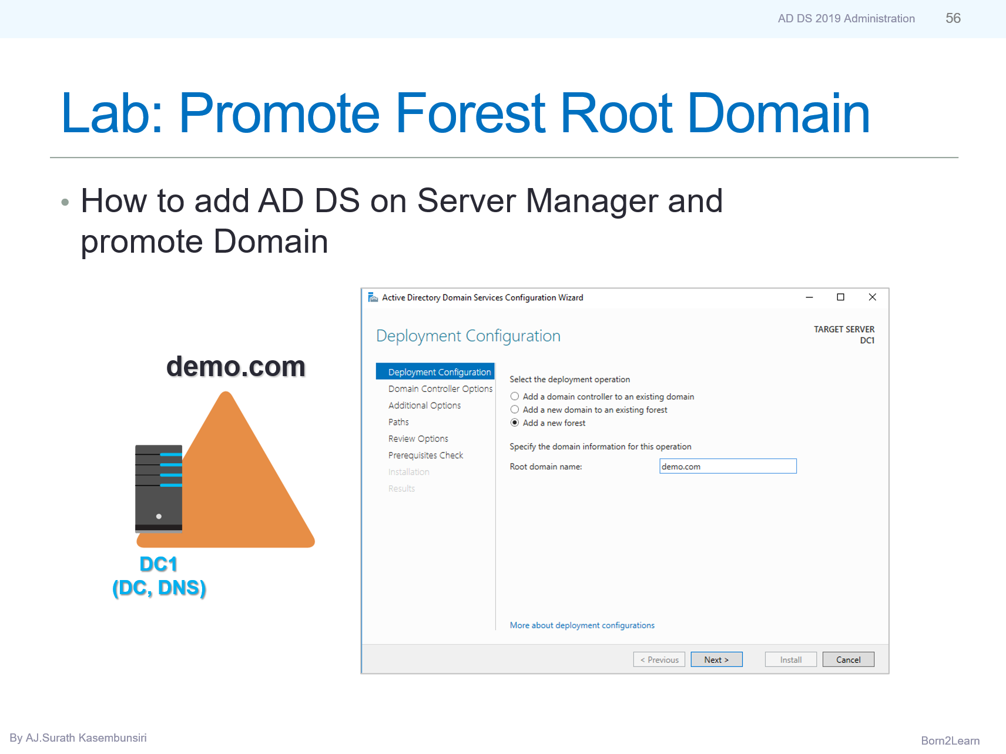The image size is (1006, 754).
Task: Select "Add a domain controller to an existing domain"
Action: tap(515, 396)
